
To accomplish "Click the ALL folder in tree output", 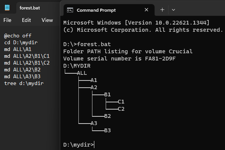I will [82, 73].
